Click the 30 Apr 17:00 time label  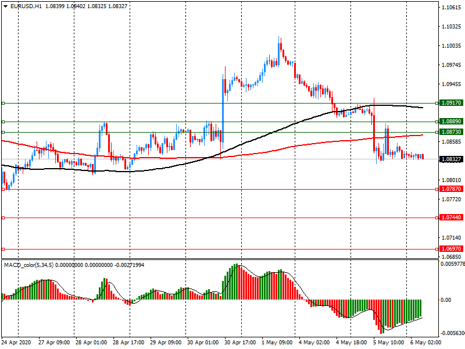pyautogui.click(x=240, y=343)
